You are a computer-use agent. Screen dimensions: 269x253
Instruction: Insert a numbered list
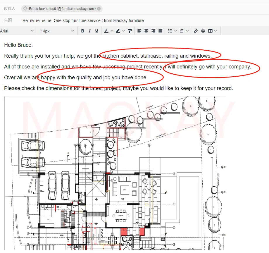coord(182,31)
